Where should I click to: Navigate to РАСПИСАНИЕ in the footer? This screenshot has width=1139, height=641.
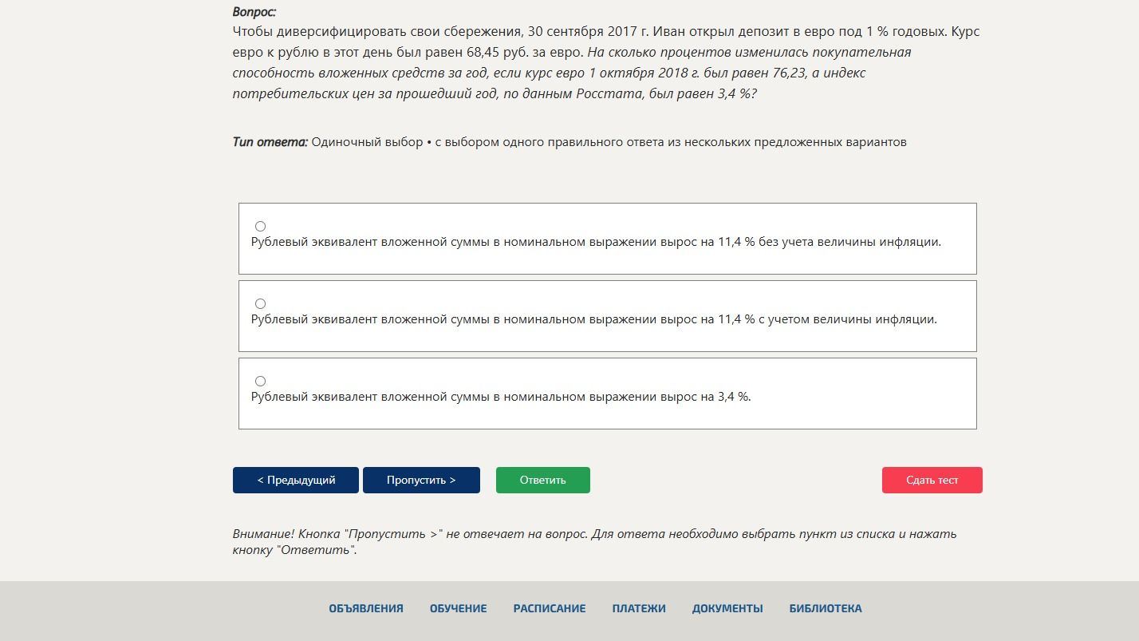(550, 608)
